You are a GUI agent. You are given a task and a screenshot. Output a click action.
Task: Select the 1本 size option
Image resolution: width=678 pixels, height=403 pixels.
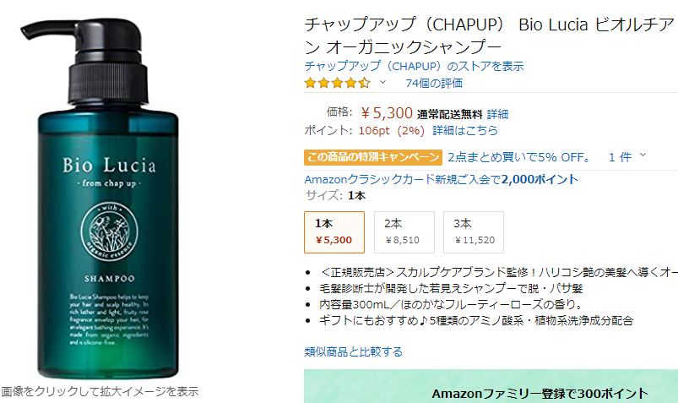334,232
